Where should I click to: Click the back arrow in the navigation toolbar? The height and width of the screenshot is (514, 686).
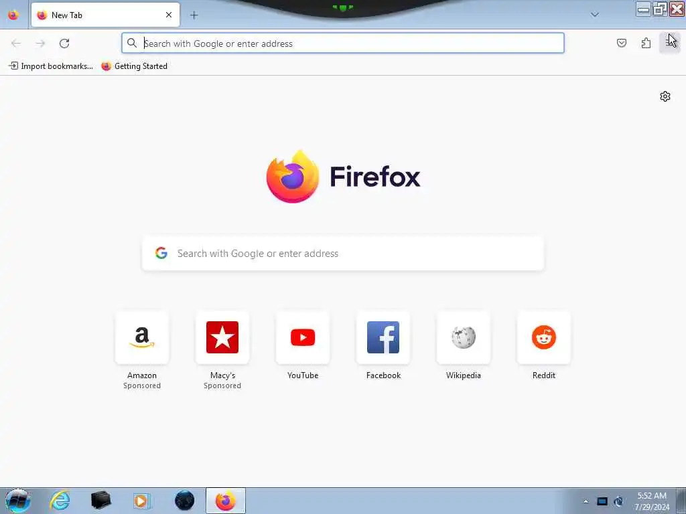[16, 44]
